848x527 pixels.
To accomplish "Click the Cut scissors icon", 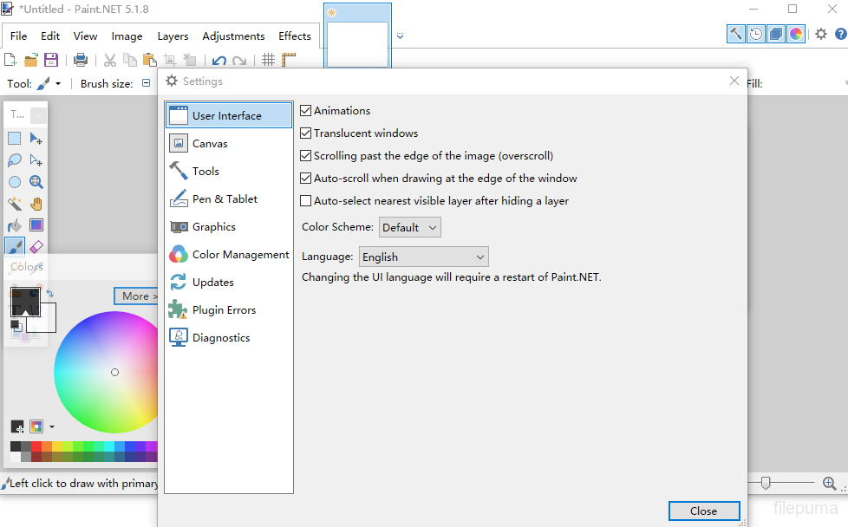I will click(x=110, y=60).
